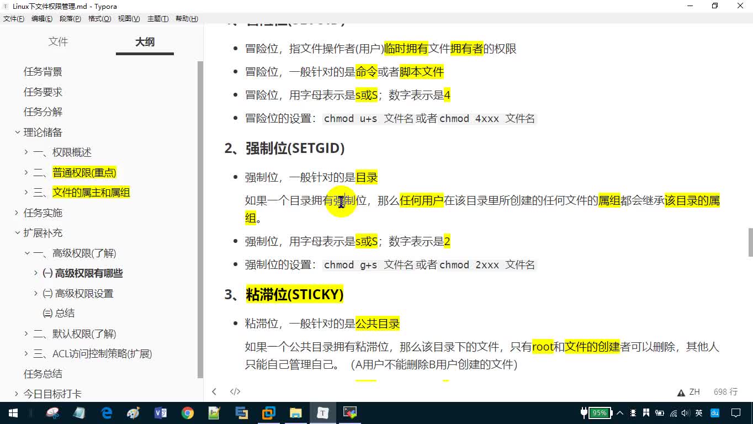Open the terminal-style app after Typora
Image resolution: width=753 pixels, height=424 pixels.
(350, 412)
